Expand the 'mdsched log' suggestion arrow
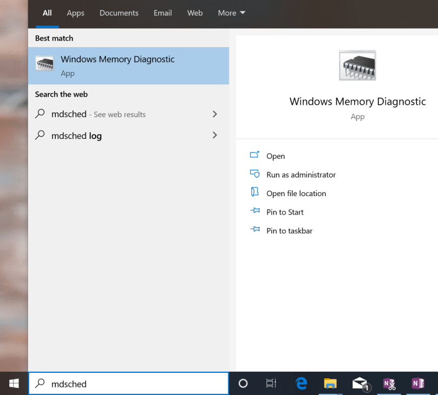This screenshot has height=395, width=438. pyautogui.click(x=215, y=135)
